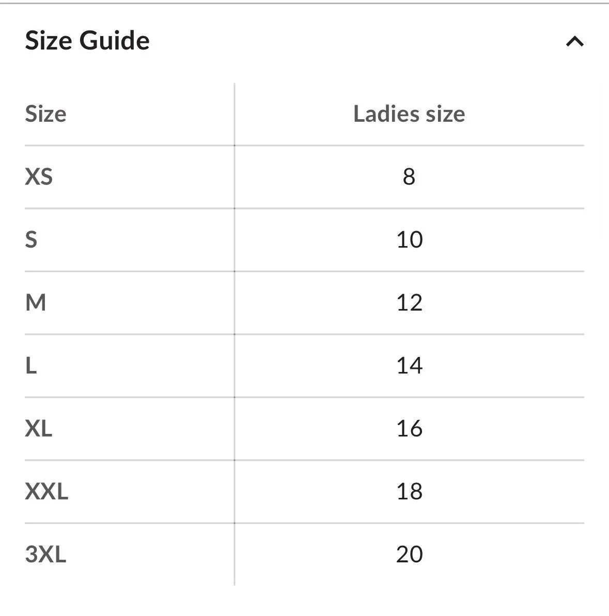
Task: Click ladies size value 12
Action: 409,303
